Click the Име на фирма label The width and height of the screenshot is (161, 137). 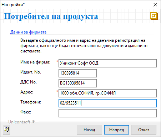point(35,62)
